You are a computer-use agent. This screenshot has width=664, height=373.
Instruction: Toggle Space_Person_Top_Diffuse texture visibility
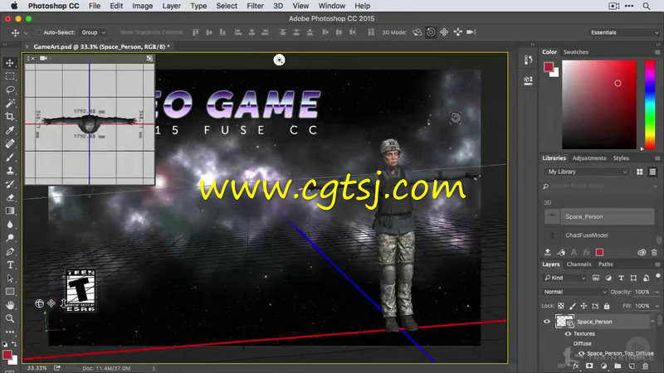pos(582,354)
